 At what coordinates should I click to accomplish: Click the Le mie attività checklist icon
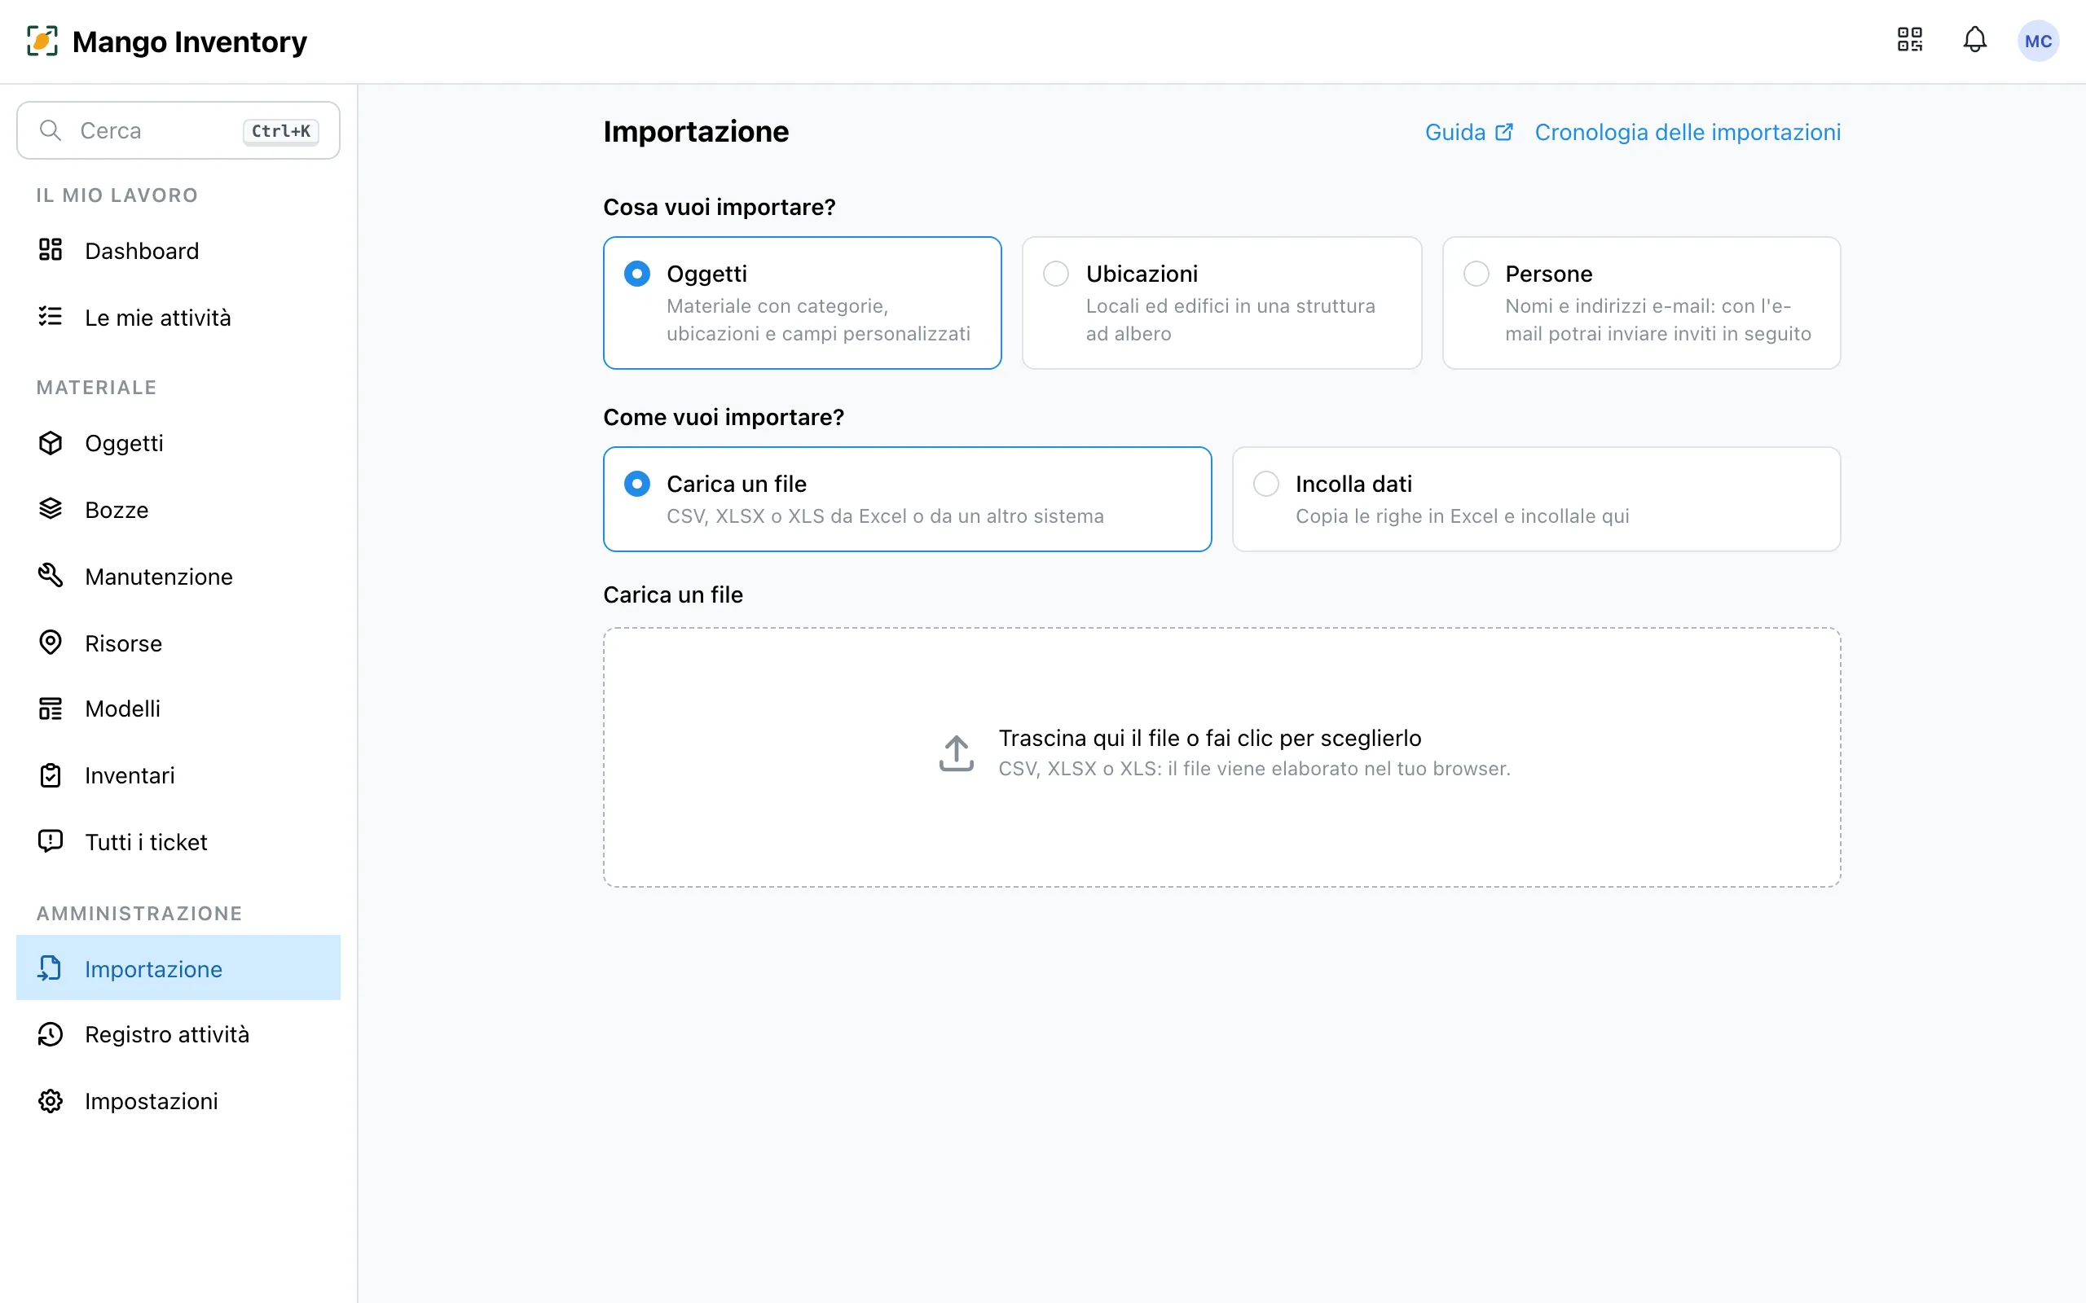pos(51,316)
